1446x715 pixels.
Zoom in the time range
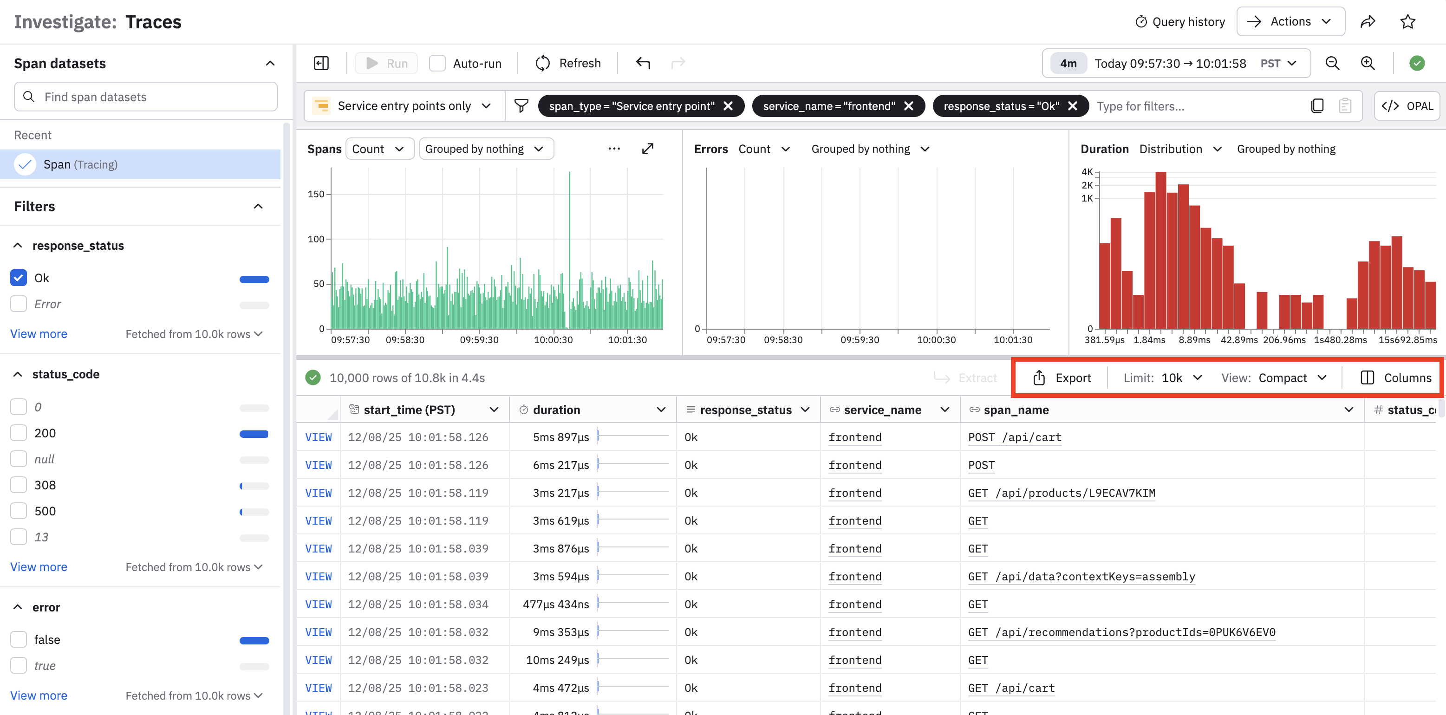[x=1368, y=63]
